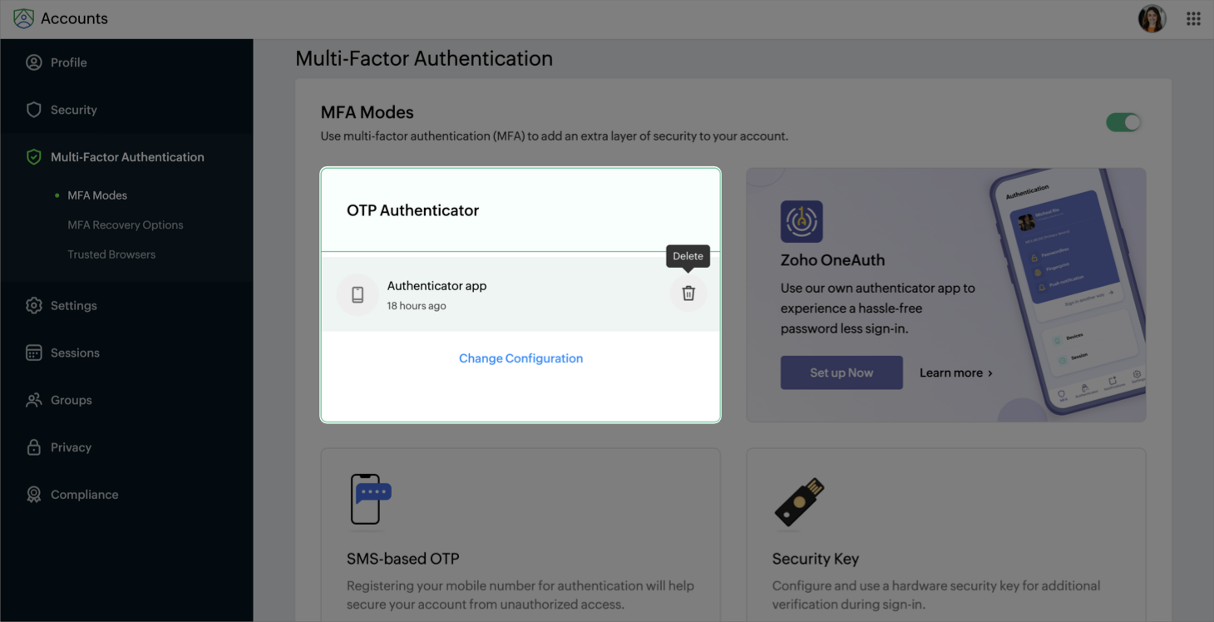Image resolution: width=1214 pixels, height=622 pixels.
Task: Open Trusted Browsers submenu item
Action: (x=111, y=254)
